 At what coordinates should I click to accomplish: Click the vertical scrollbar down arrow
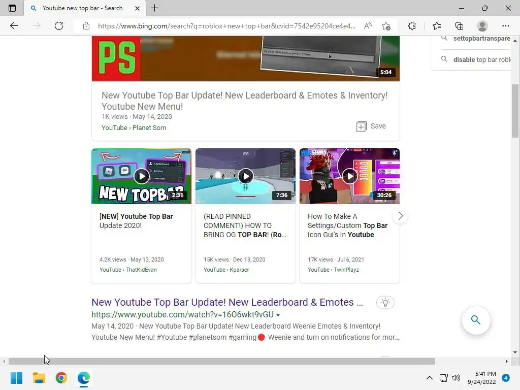515,352
